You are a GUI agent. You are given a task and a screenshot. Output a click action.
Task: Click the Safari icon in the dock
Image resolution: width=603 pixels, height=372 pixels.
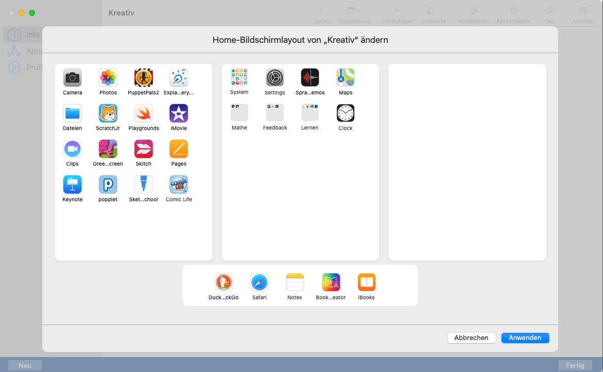tap(259, 283)
